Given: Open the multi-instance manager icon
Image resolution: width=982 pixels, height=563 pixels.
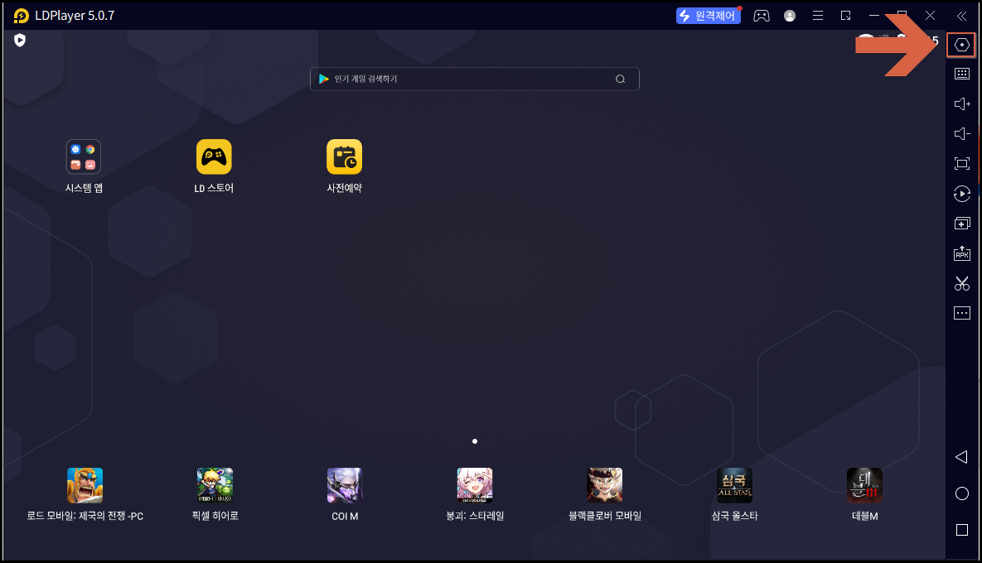Looking at the screenshot, I should (962, 224).
